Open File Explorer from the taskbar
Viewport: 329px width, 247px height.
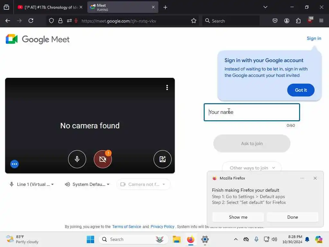tap(176, 239)
